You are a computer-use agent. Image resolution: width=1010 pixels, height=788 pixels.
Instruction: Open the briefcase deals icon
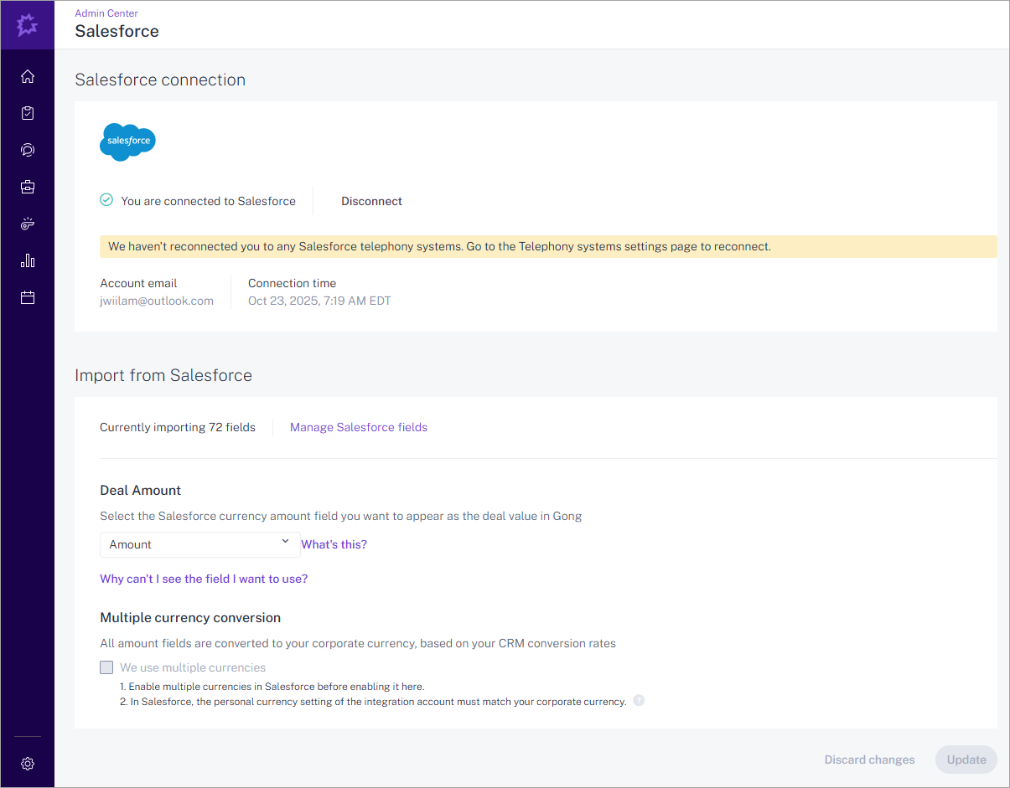(x=28, y=187)
